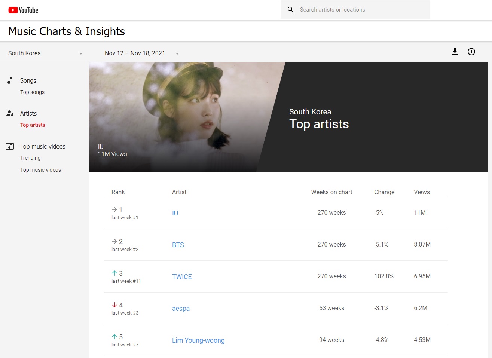Open Top artists in sidebar

tap(33, 125)
